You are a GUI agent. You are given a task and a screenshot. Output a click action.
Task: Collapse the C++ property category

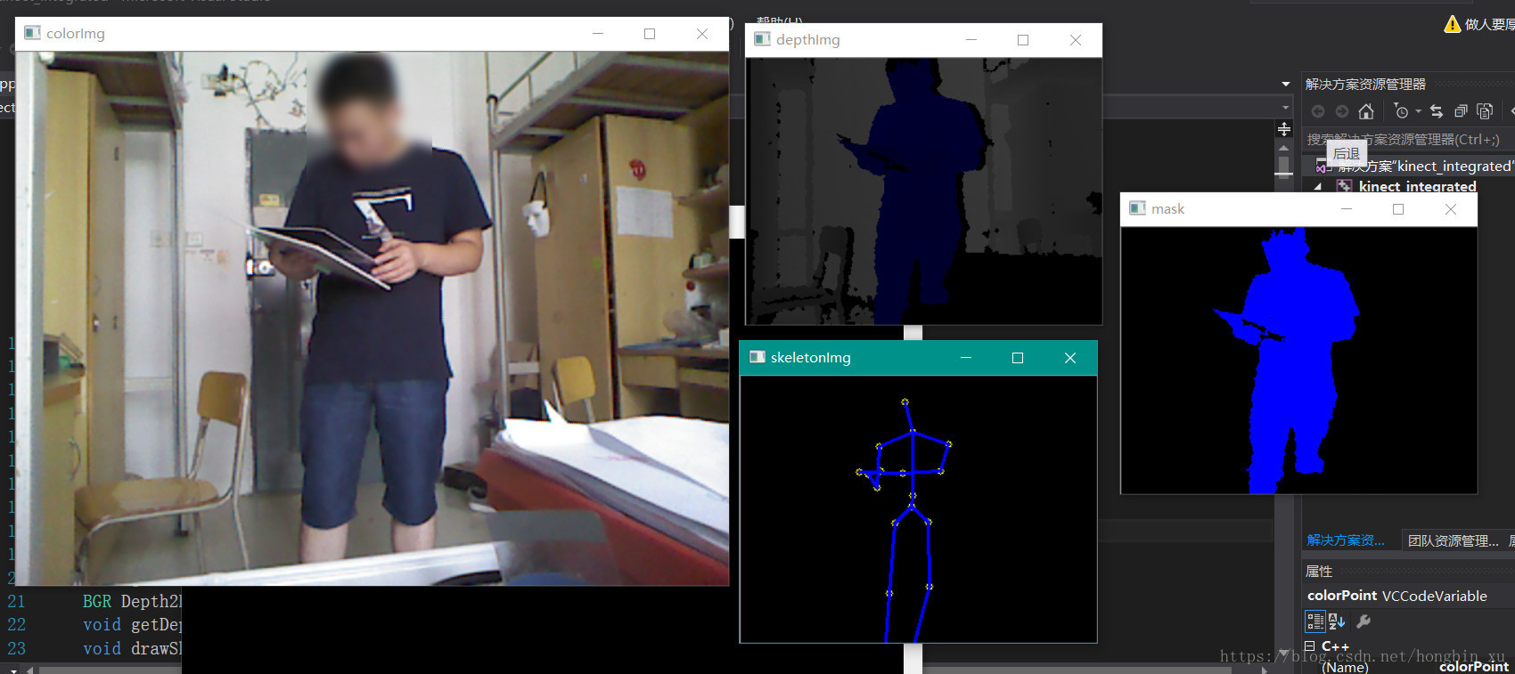click(1310, 646)
